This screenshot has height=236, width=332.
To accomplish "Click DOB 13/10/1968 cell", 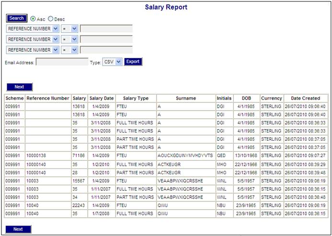I will coord(247,156).
